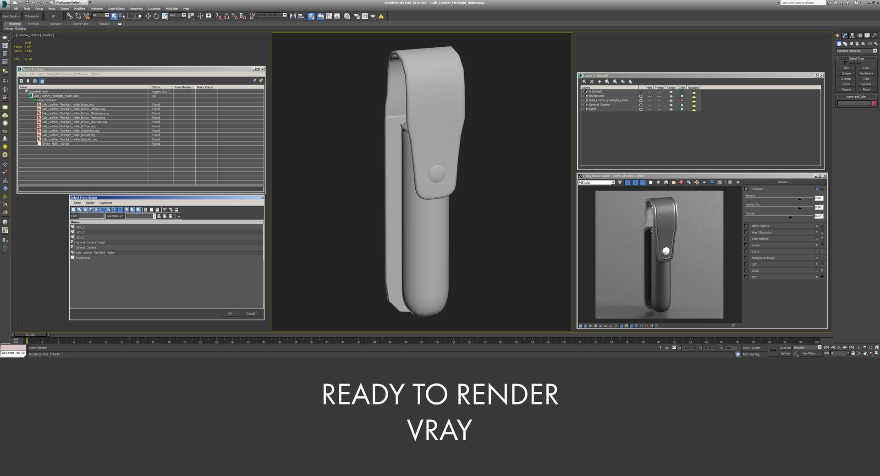Toggle render state of Background layer
The image size is (880, 476).
coord(671,96)
